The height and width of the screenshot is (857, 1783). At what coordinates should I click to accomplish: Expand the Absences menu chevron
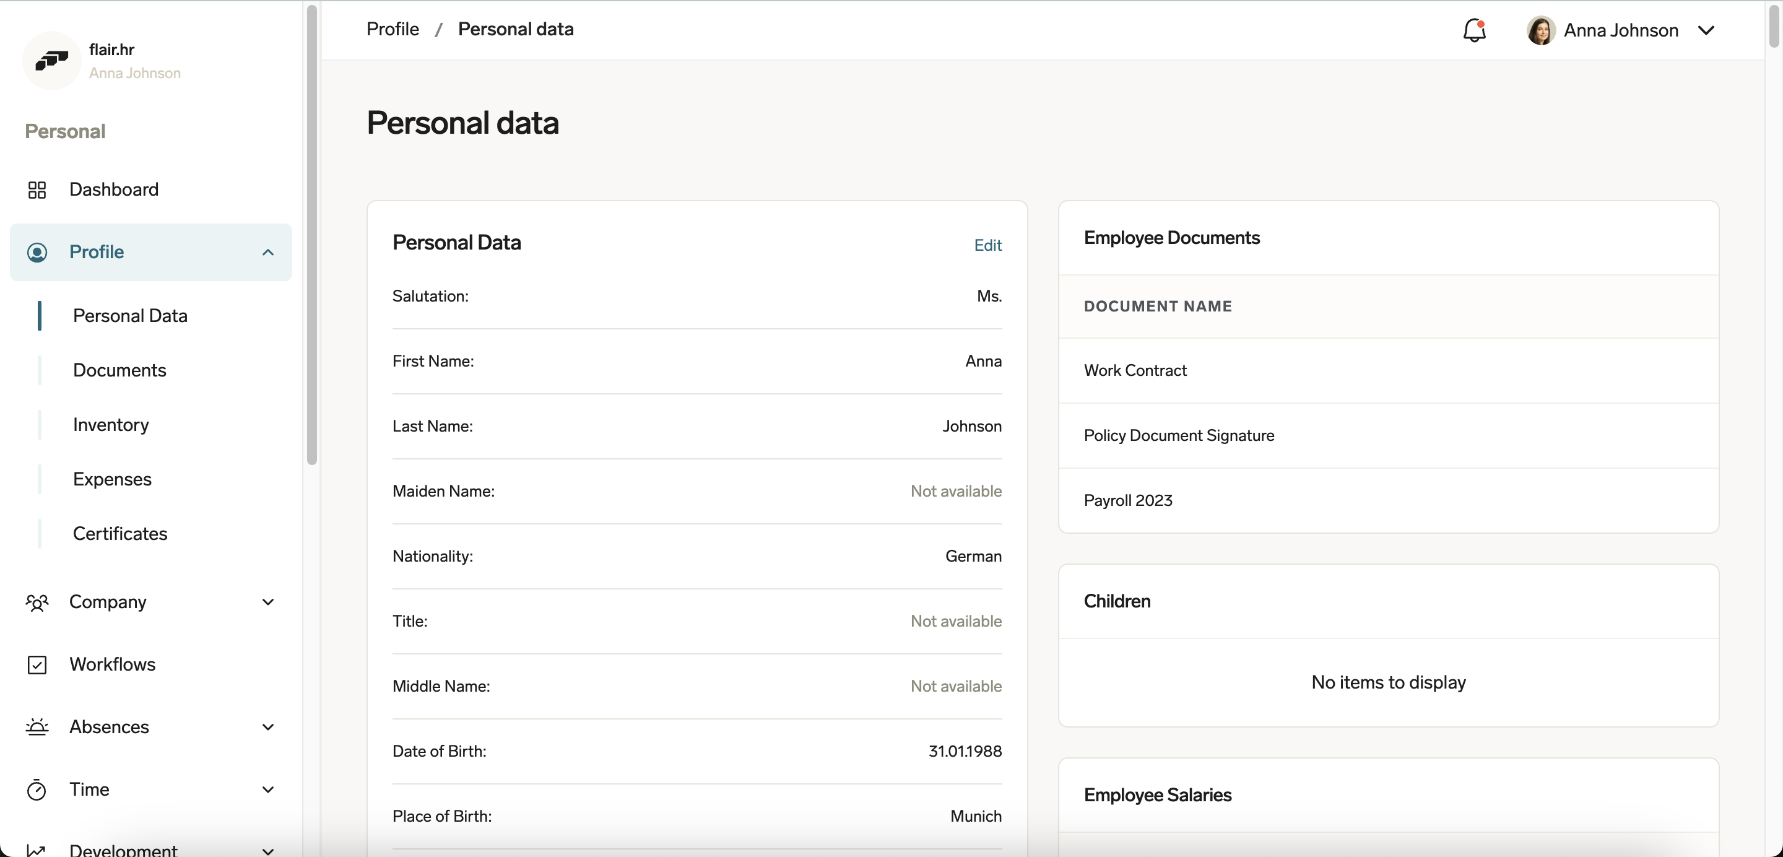click(x=268, y=727)
